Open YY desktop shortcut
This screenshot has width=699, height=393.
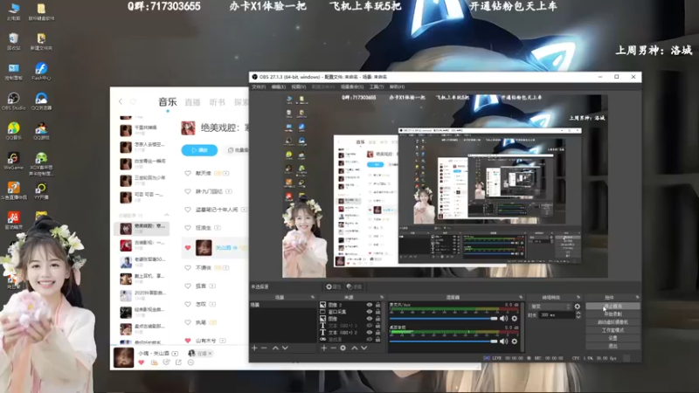(x=41, y=190)
